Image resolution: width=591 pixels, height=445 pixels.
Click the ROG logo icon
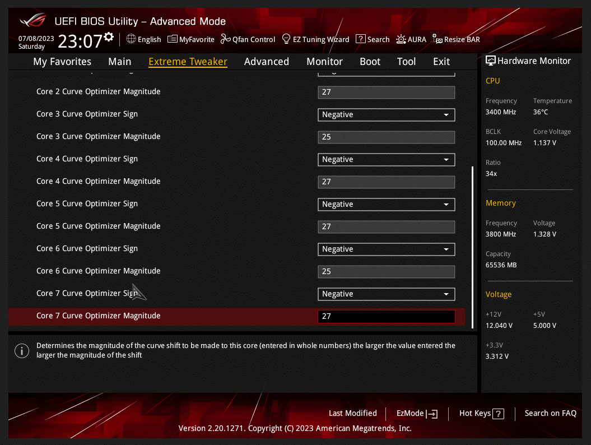pyautogui.click(x=33, y=20)
